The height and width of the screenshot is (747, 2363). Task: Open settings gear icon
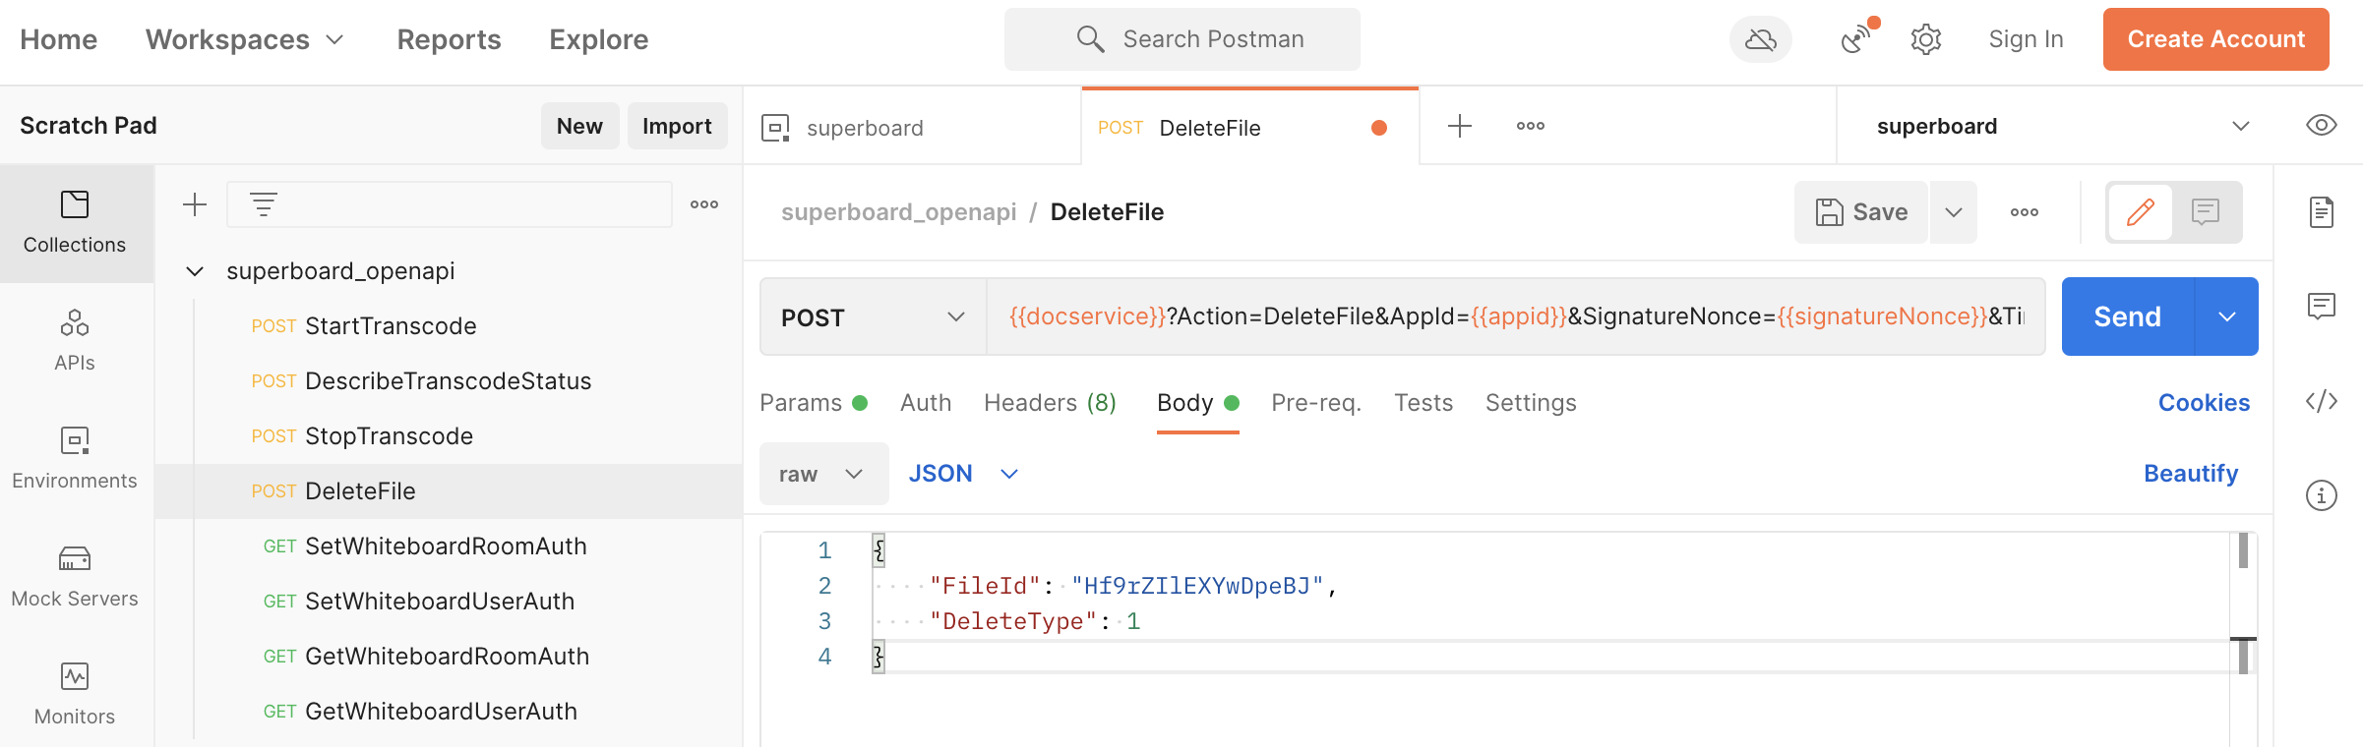coord(1925,39)
